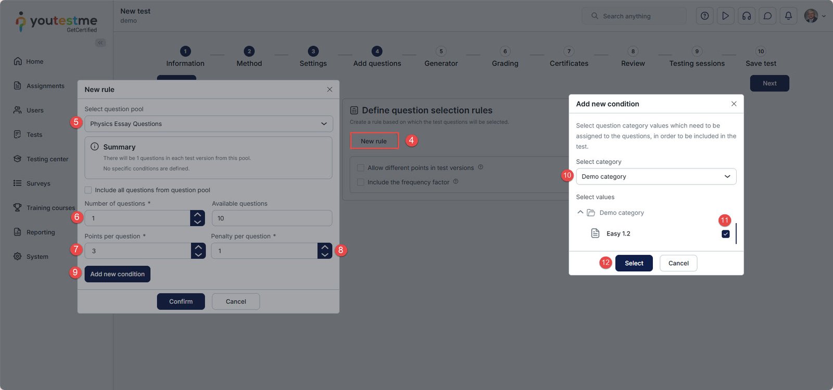Viewport: 833px width, 390px height.
Task: Enable Include all questions from question pool
Action: [x=88, y=190]
